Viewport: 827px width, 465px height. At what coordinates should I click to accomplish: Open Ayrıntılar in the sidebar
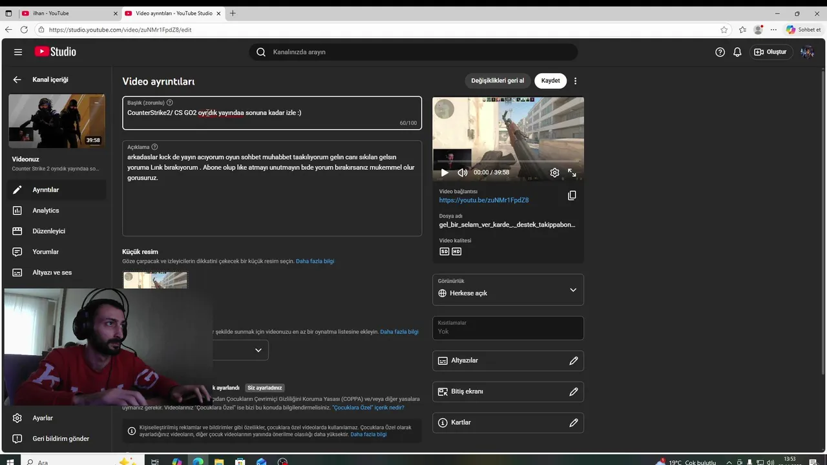coord(57,190)
